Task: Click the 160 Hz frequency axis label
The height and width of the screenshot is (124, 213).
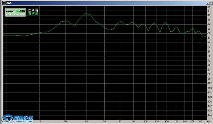Action: (200, 122)
